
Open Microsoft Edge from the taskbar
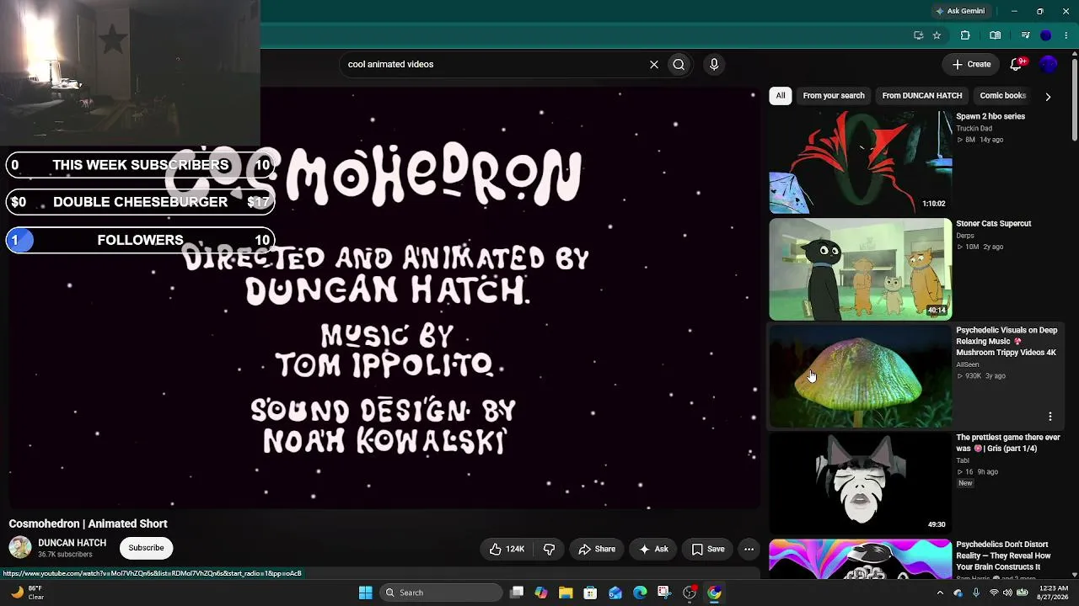click(640, 593)
